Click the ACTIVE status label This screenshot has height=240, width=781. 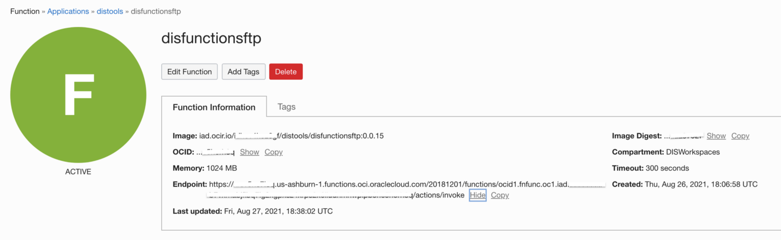(78, 172)
